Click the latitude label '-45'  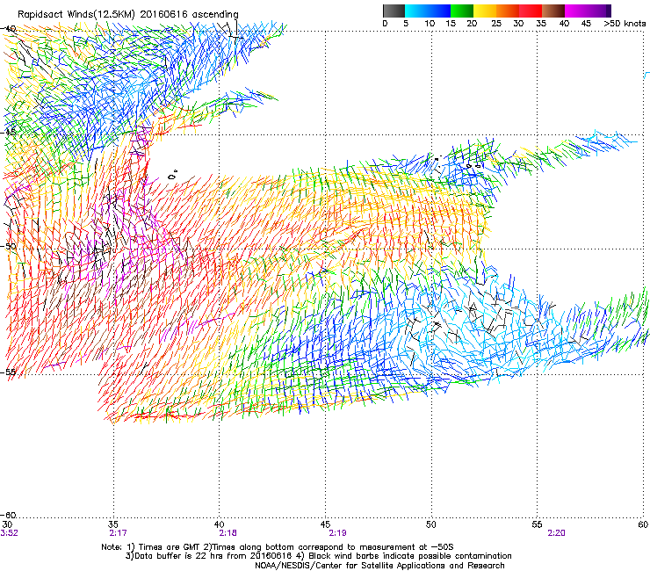(9, 133)
